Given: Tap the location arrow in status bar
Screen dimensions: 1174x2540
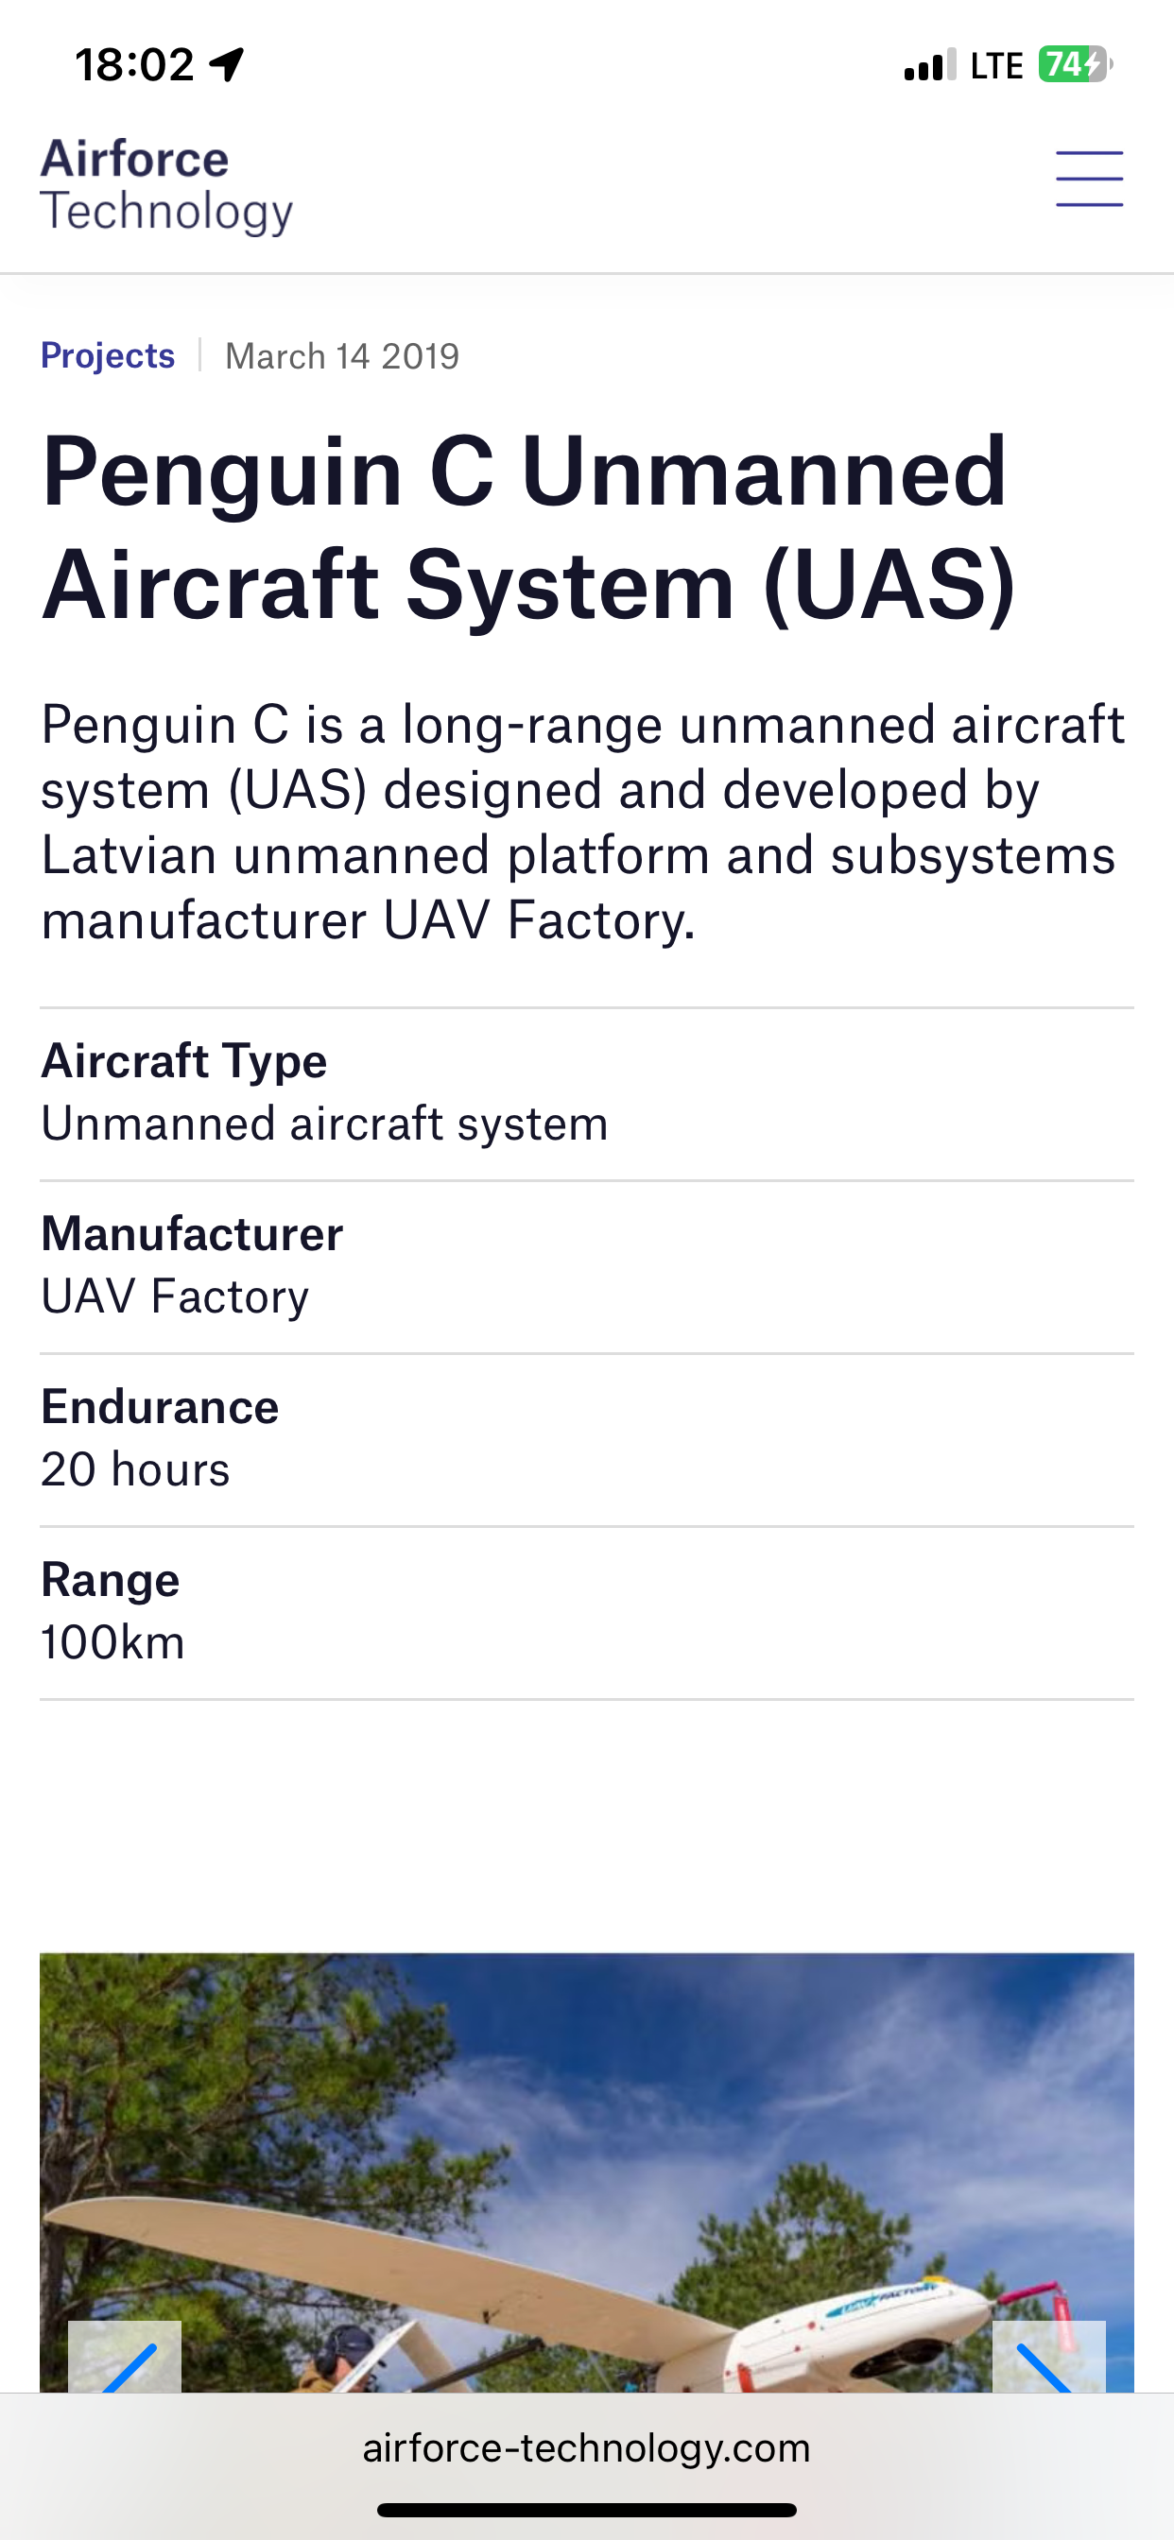Looking at the screenshot, I should (227, 65).
